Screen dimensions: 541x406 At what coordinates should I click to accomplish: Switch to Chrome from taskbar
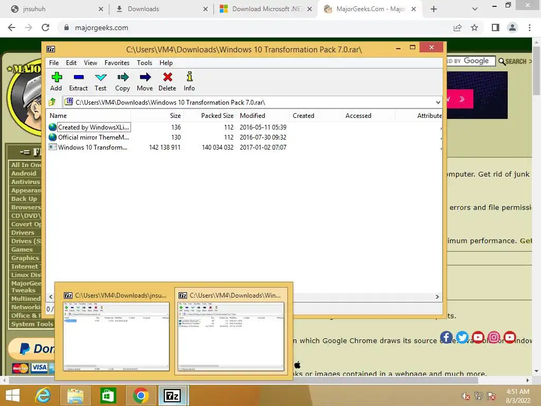(141, 395)
